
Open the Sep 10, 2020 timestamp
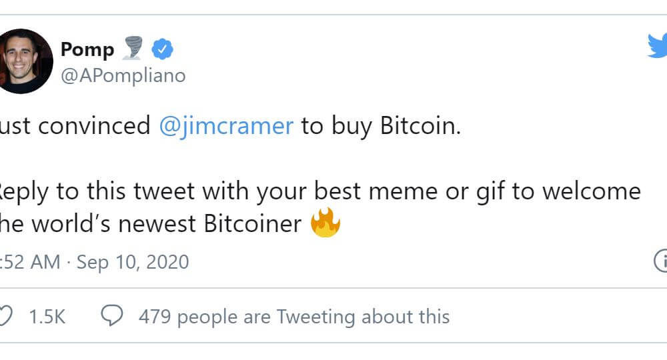133,262
